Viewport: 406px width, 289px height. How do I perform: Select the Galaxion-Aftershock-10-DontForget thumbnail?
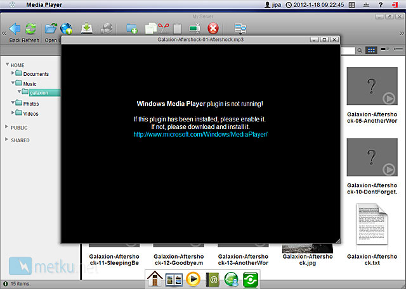(x=372, y=157)
